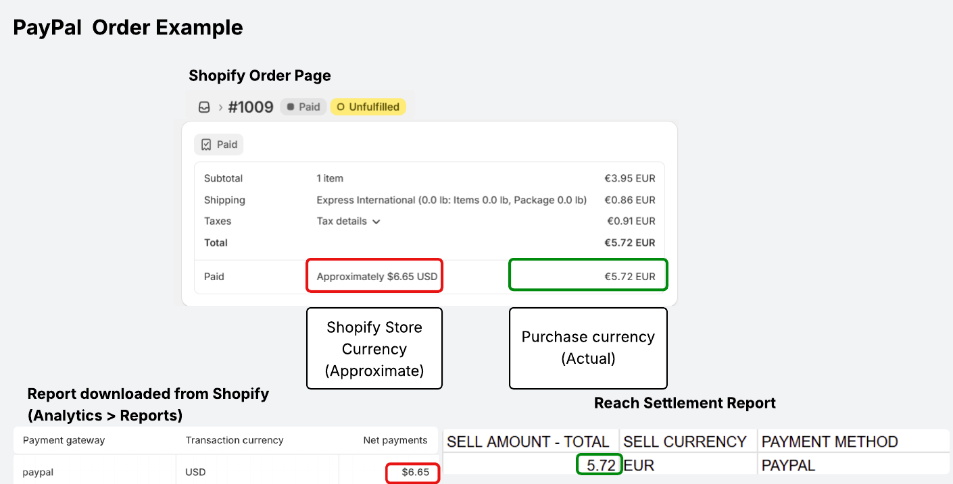Click the Paid row €5.72 EUR amount
Image resolution: width=953 pixels, height=484 pixels.
tap(630, 276)
